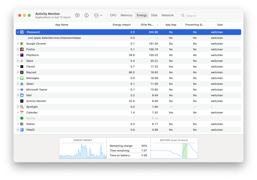Click iTerm2's App Nap 'Yes' cell
Viewport: 257px width, 180px height.
click(x=171, y=67)
